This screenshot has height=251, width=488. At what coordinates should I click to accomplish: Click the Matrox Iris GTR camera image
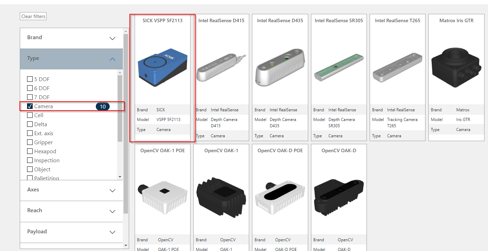(456, 68)
